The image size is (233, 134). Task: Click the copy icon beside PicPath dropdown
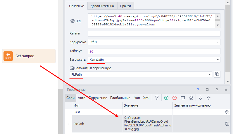[x=217, y=74]
